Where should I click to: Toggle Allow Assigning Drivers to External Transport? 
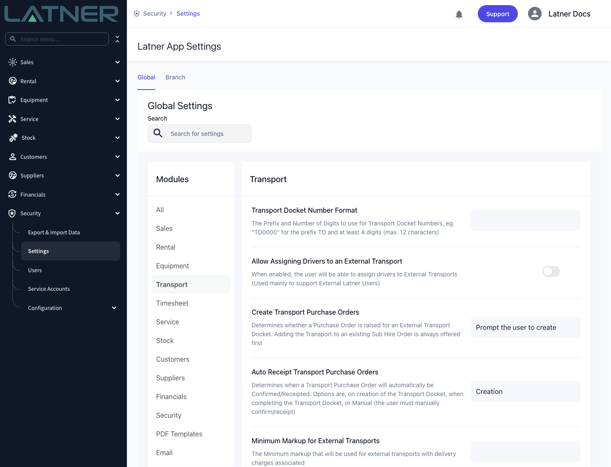(x=551, y=271)
